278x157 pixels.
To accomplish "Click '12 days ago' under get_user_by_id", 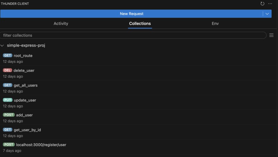I will click(13, 136).
